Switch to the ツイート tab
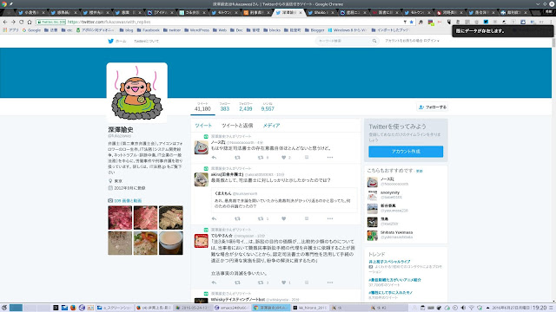Screen dimensions: 556x312 tap(203, 126)
